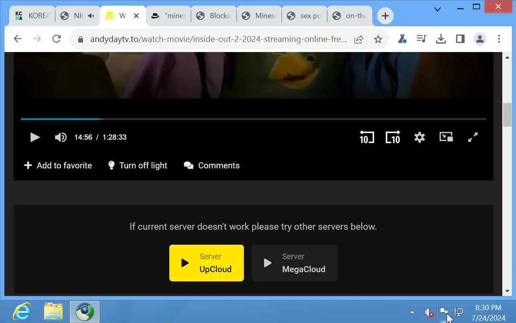
Task: Open Chrome Labs flask icon
Action: point(402,39)
